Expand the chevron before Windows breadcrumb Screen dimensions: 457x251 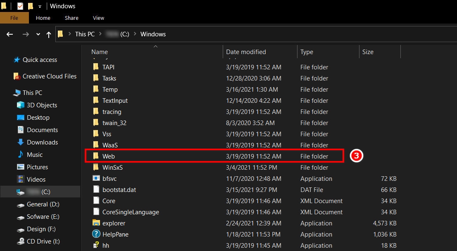[x=135, y=34]
